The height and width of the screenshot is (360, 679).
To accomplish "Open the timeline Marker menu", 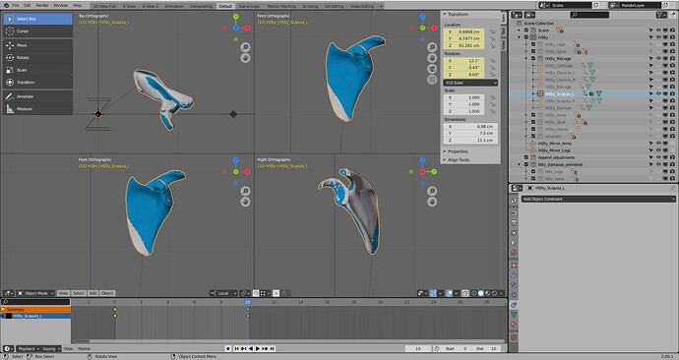I will [x=84, y=348].
